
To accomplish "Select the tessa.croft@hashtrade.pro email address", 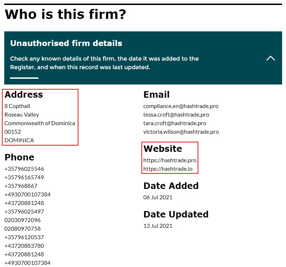I will (176, 115).
